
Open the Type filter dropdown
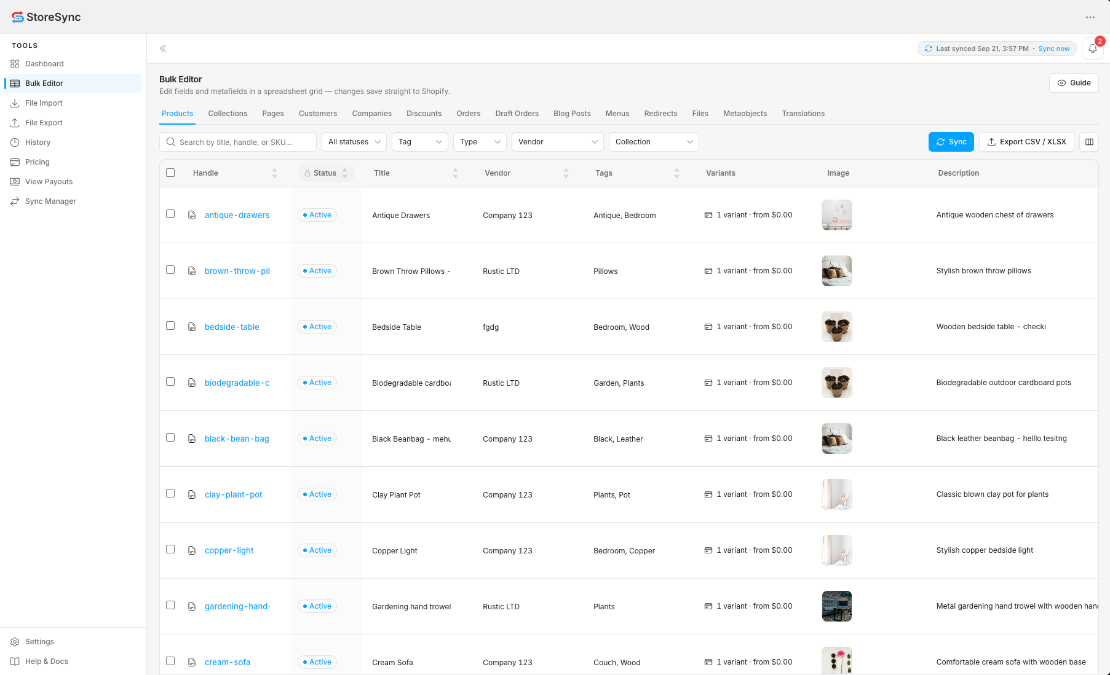480,142
